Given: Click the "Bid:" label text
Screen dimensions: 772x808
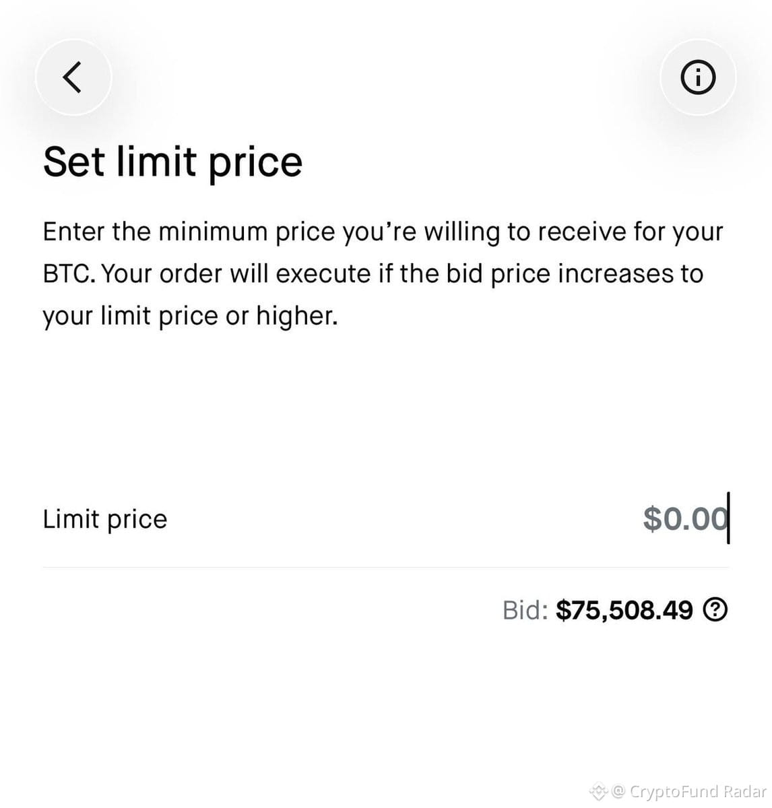Looking at the screenshot, I should coord(525,610).
